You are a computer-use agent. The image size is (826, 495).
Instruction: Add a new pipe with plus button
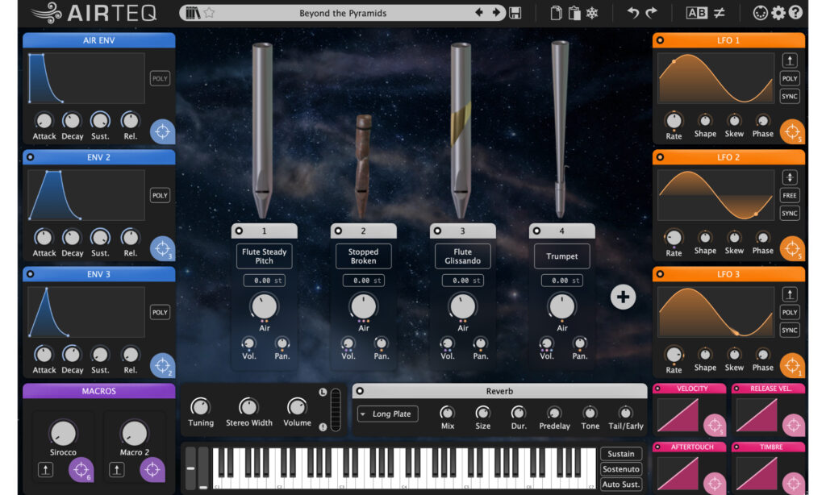pos(623,297)
